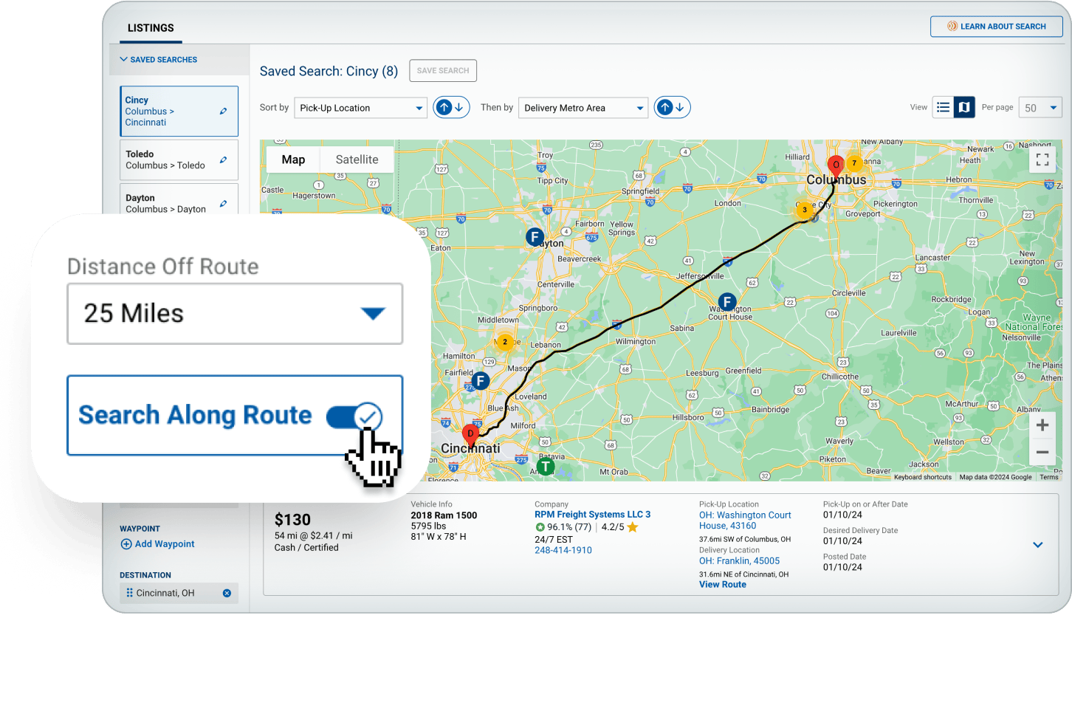Remove Cincinnati, OH destination
The image size is (1072, 714).
227,593
